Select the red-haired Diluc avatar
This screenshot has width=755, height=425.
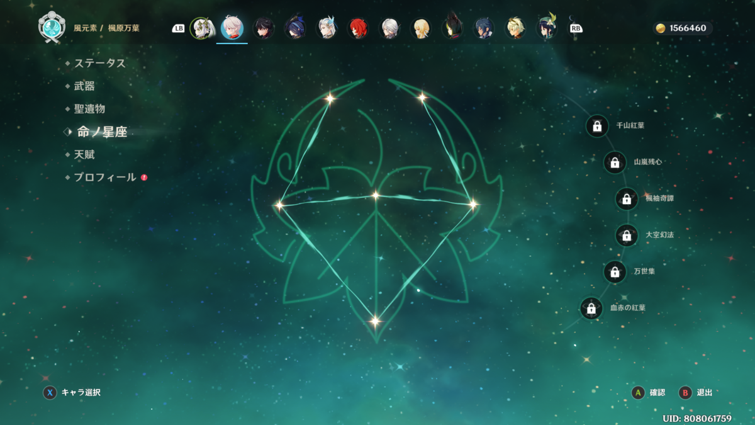coord(358,28)
